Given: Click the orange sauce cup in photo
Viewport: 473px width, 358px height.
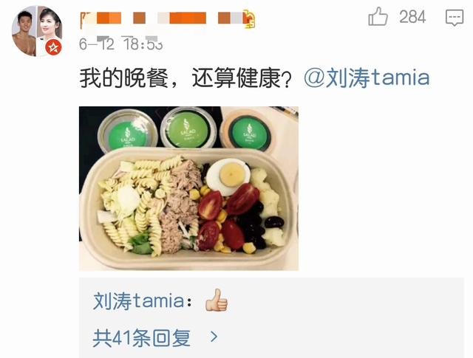Looking at the screenshot, I should [249, 130].
